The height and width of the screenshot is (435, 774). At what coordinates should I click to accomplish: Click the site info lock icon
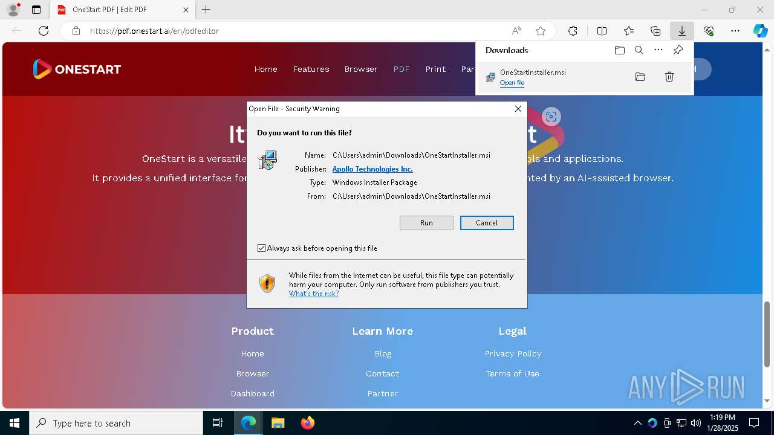(76, 31)
